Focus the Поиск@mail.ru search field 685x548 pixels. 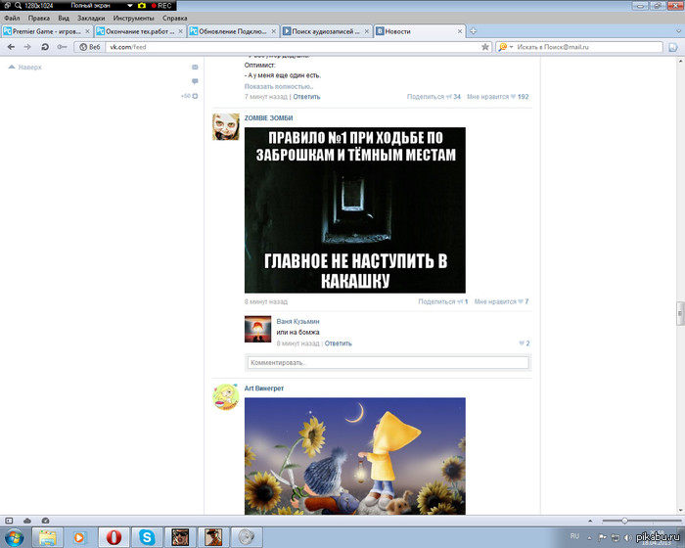coord(587,47)
